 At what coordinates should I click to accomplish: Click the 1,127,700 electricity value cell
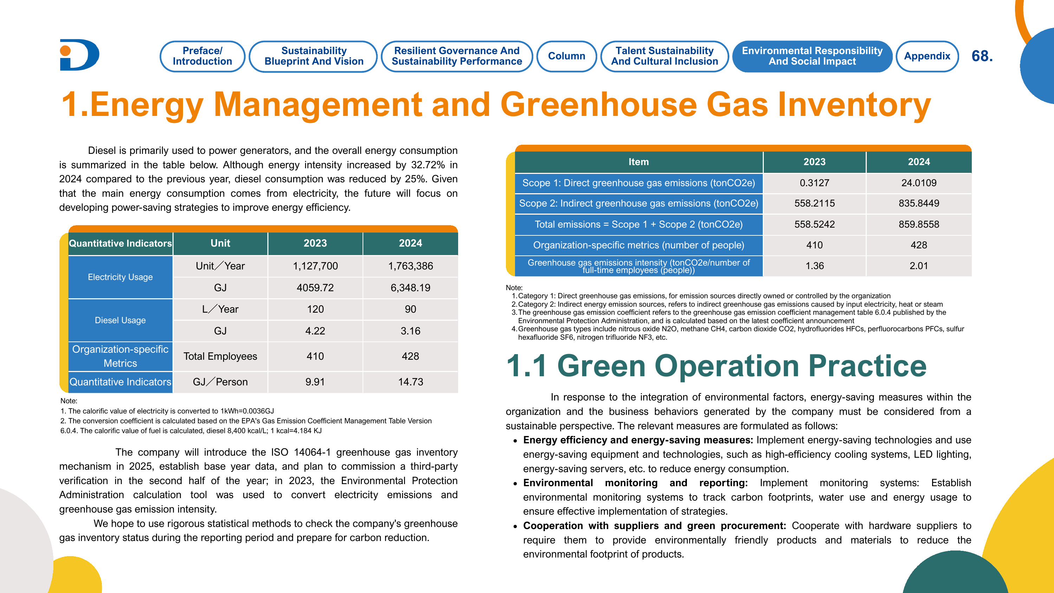point(315,266)
